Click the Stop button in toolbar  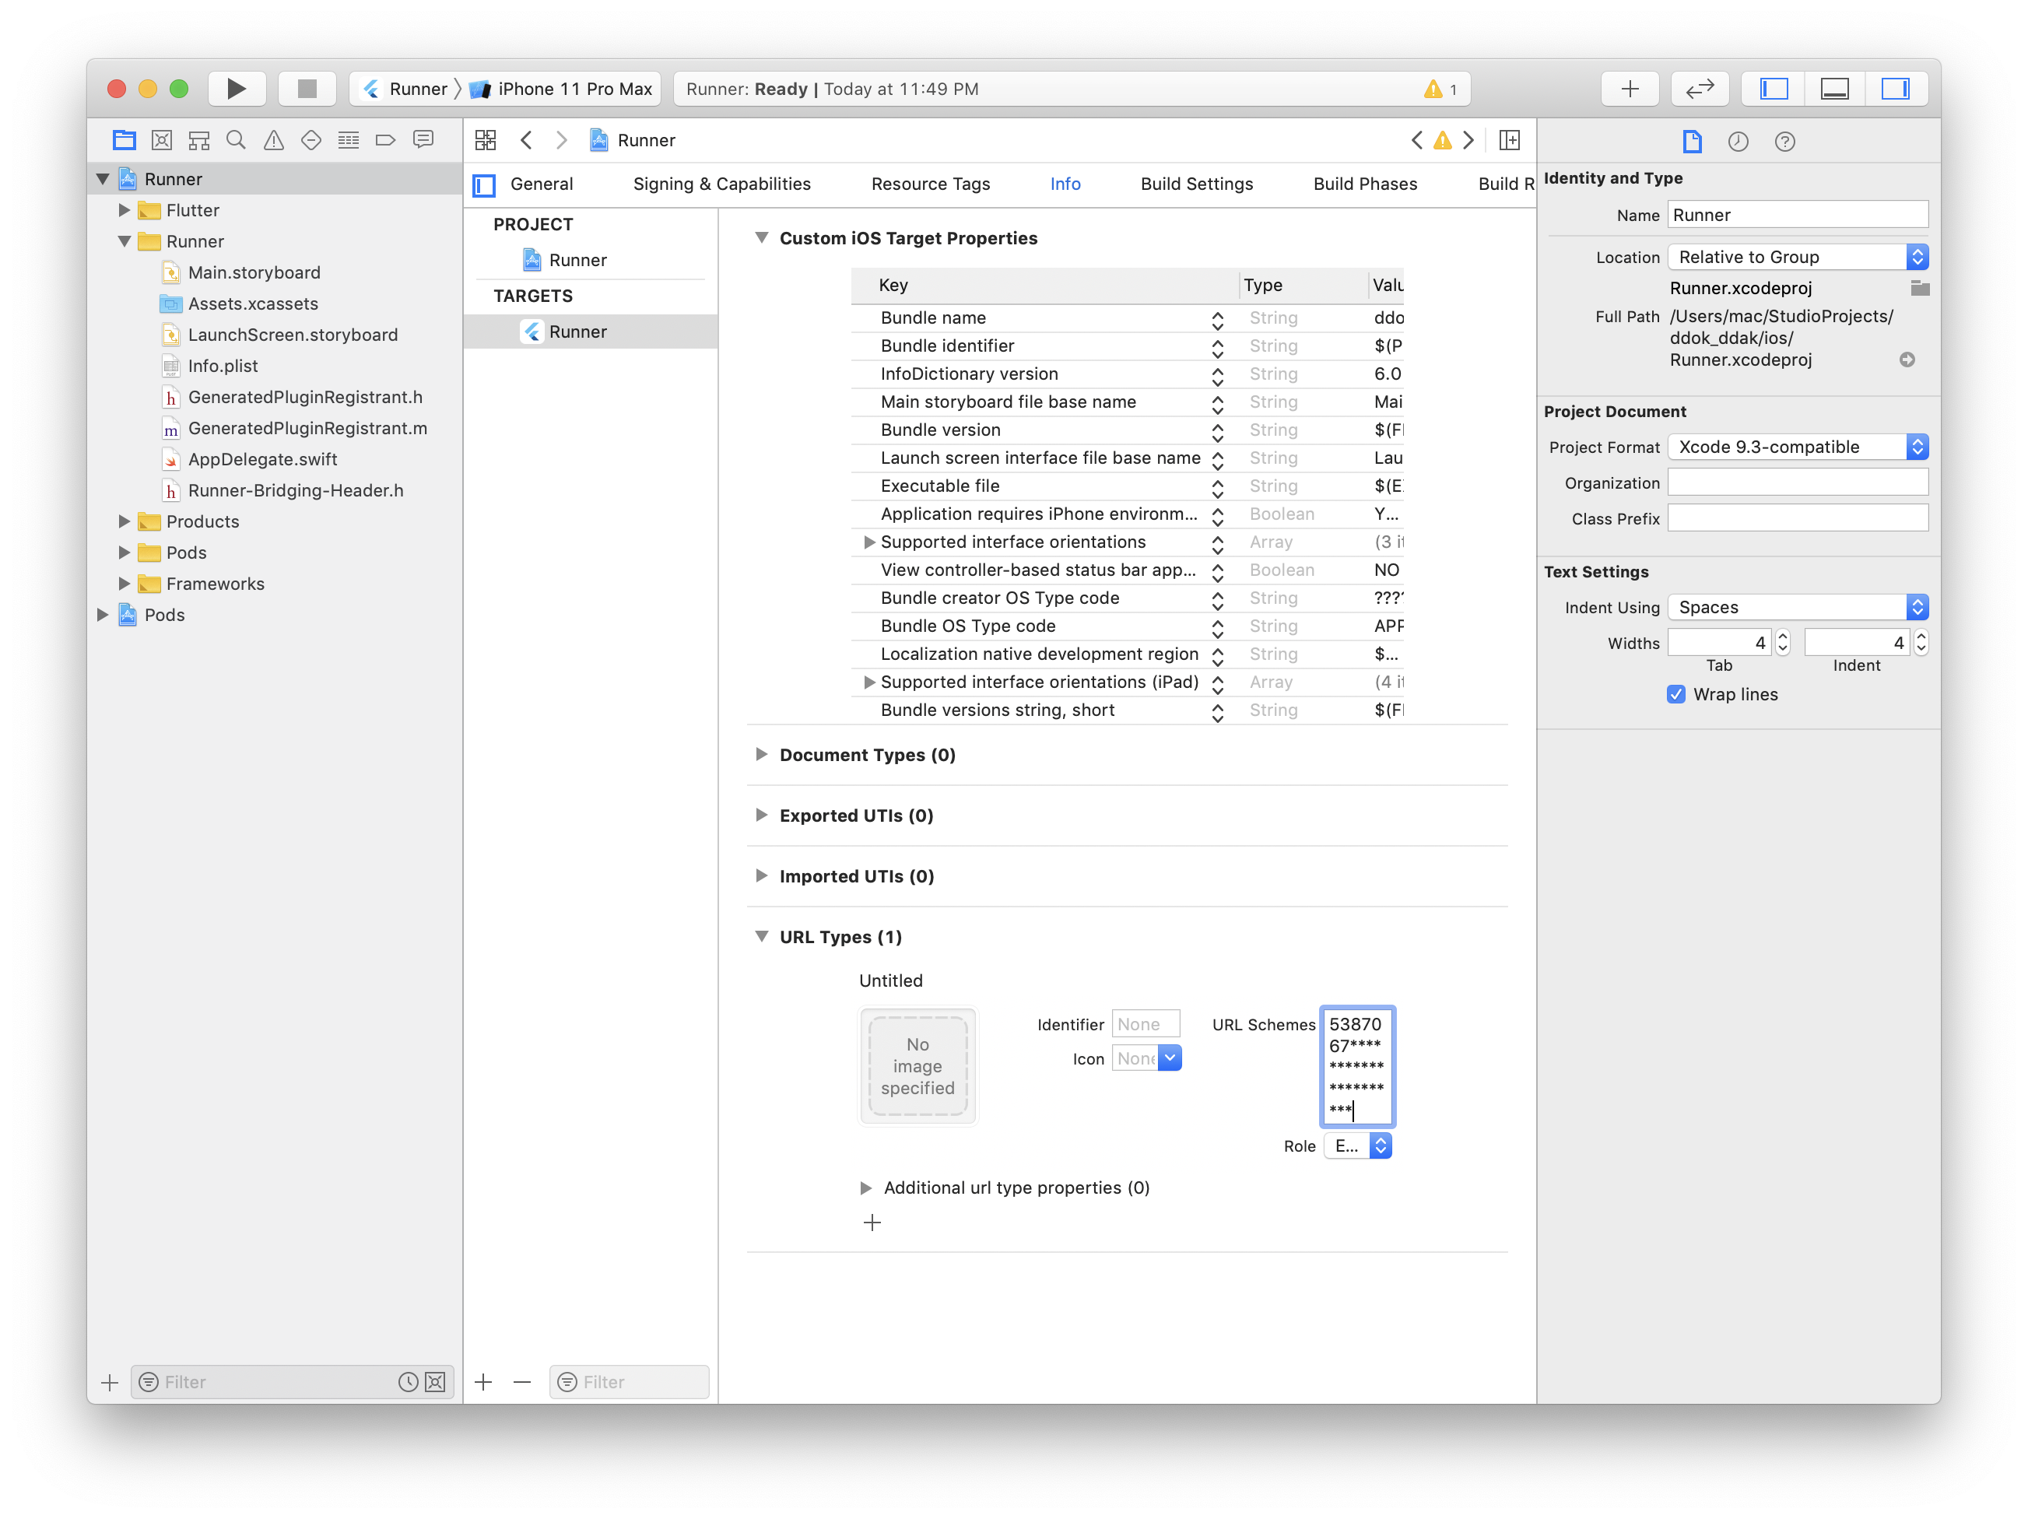tap(307, 89)
